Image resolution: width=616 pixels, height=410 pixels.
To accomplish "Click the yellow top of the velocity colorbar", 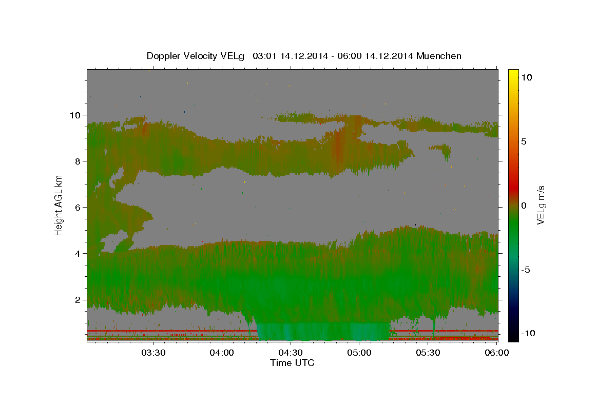I will (513, 73).
